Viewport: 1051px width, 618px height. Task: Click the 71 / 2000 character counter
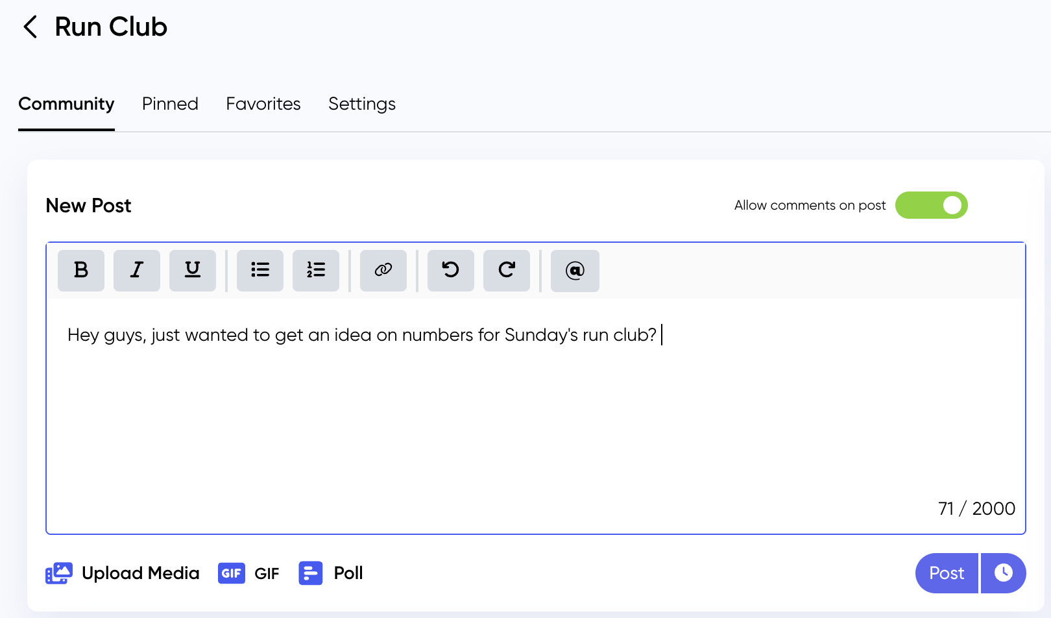tap(976, 508)
